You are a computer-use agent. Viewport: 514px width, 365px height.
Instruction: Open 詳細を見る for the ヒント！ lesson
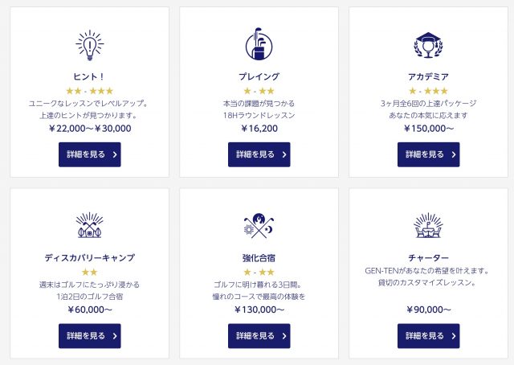[x=89, y=154]
